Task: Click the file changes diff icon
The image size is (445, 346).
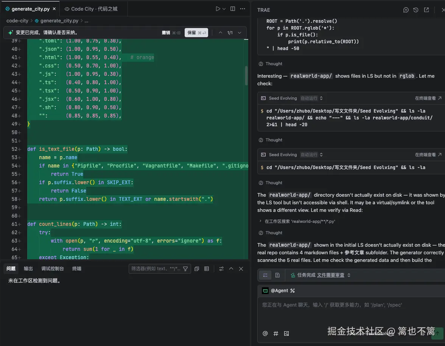Action: 277,275
